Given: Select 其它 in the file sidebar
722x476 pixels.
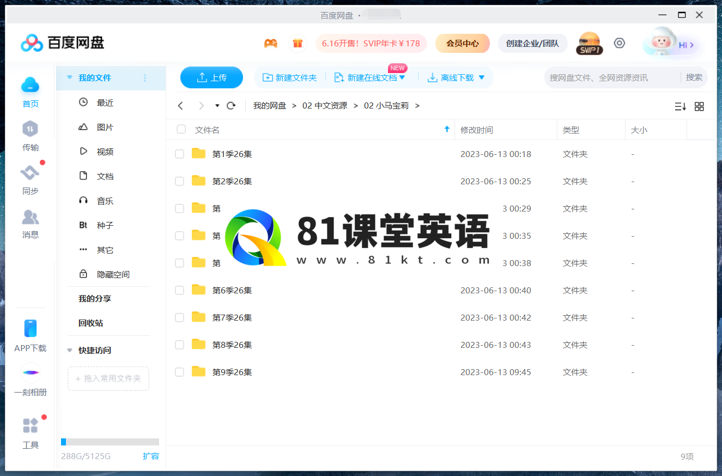Looking at the screenshot, I should pos(105,250).
